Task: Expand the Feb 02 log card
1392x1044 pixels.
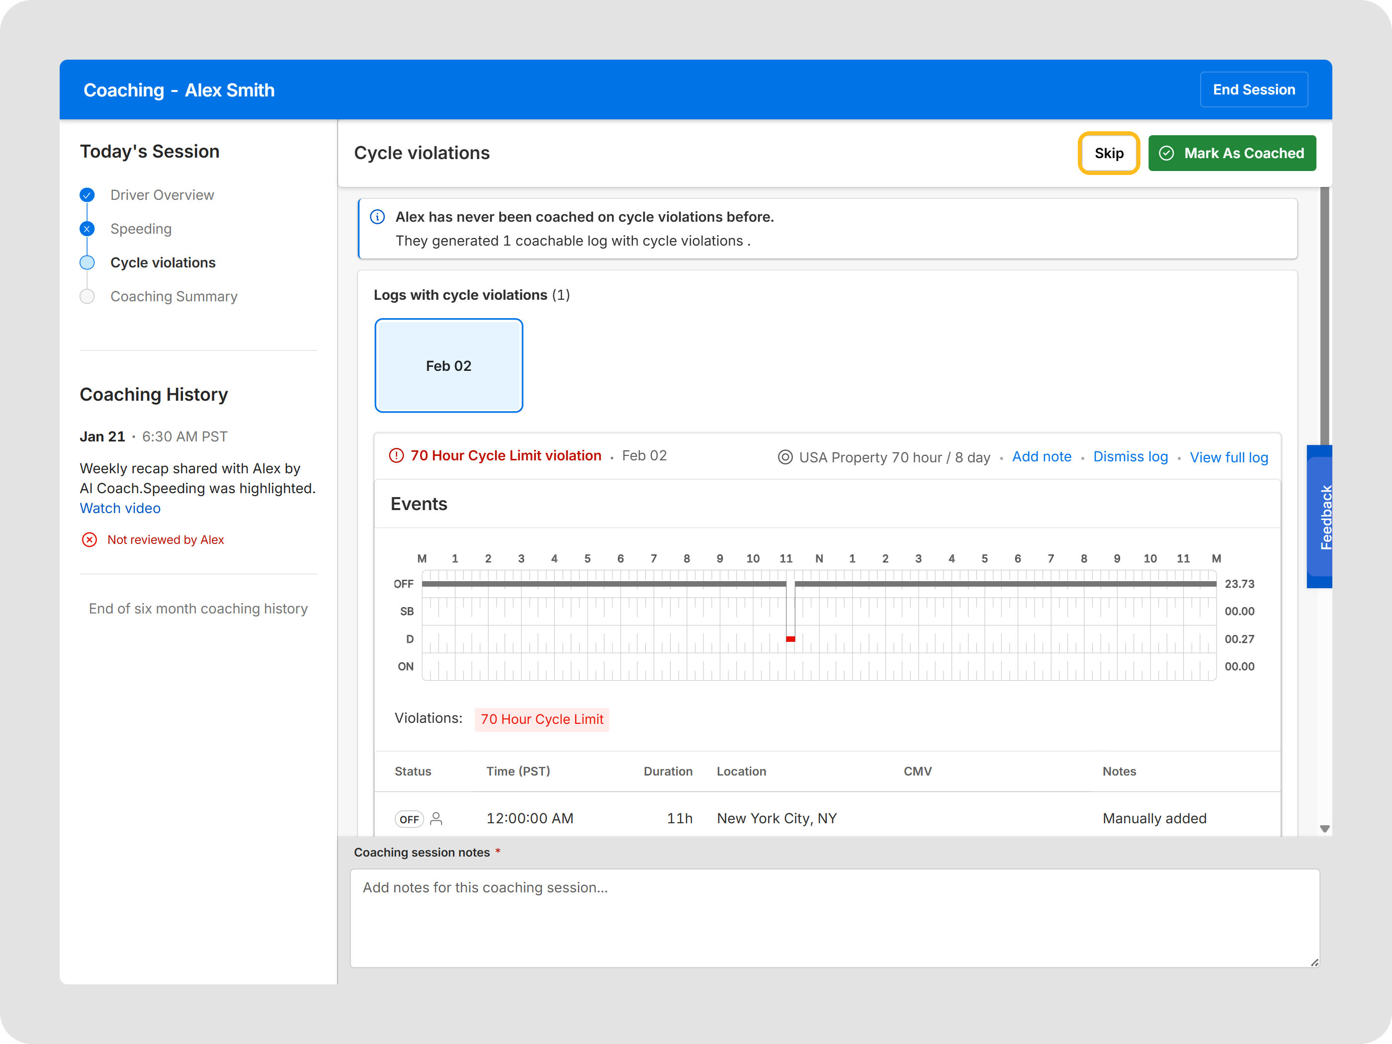Action: click(x=448, y=365)
